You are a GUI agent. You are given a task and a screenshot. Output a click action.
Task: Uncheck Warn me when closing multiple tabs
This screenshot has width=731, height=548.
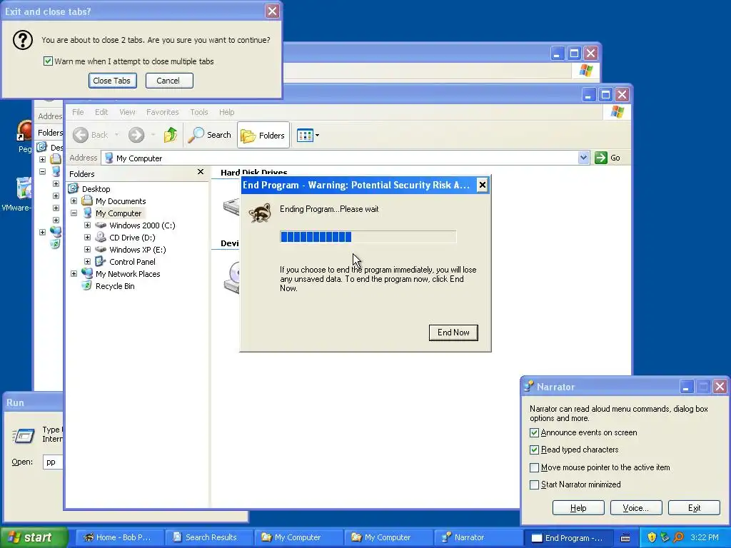pyautogui.click(x=48, y=61)
